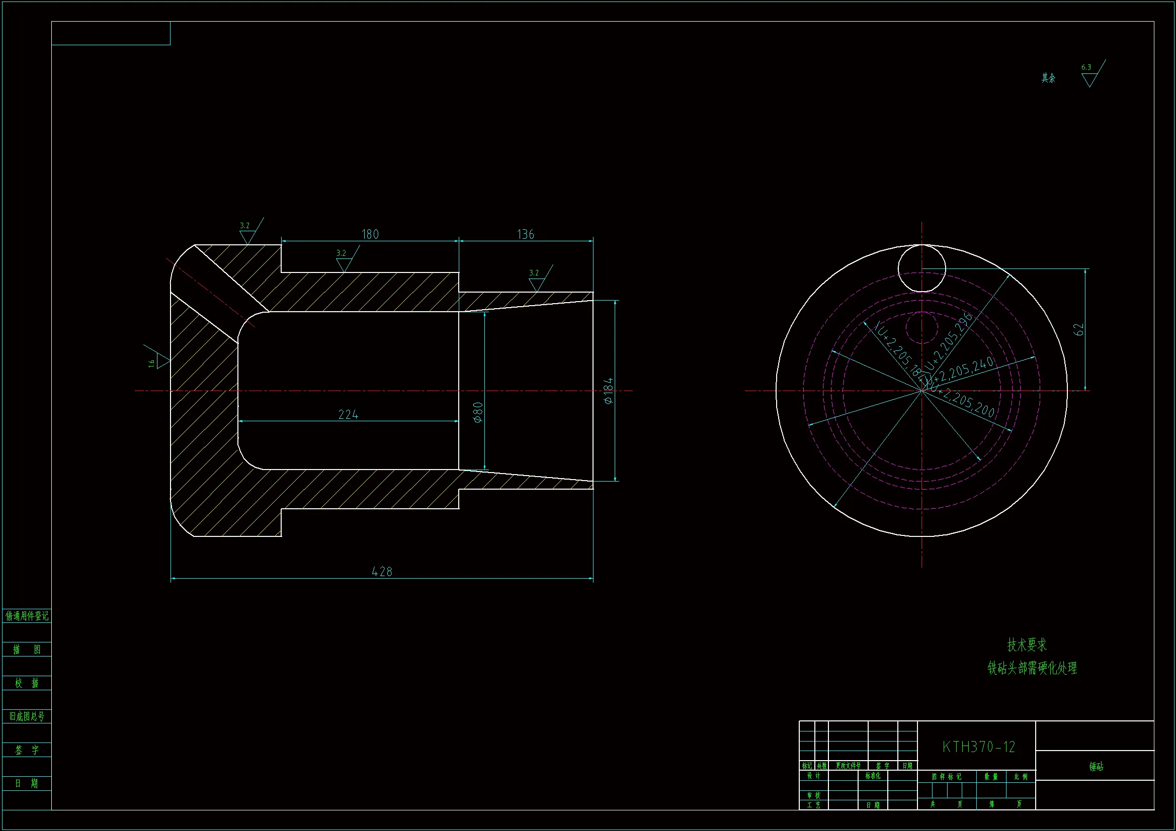Select the 借通用件登记 cell in left margin
Screen dimensions: 1176x831
click(x=27, y=616)
